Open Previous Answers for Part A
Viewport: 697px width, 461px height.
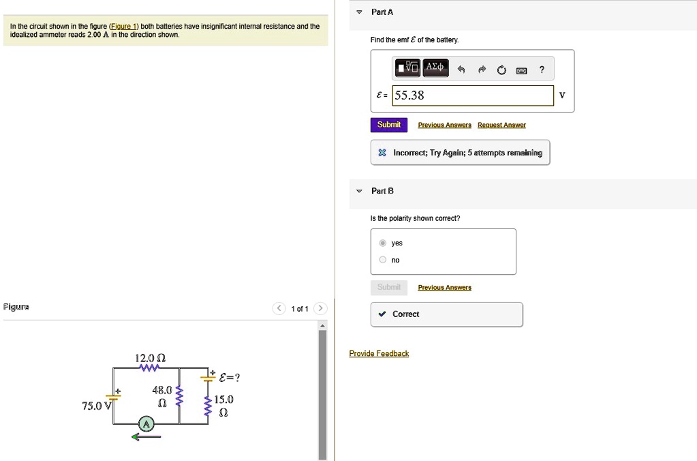tap(444, 125)
